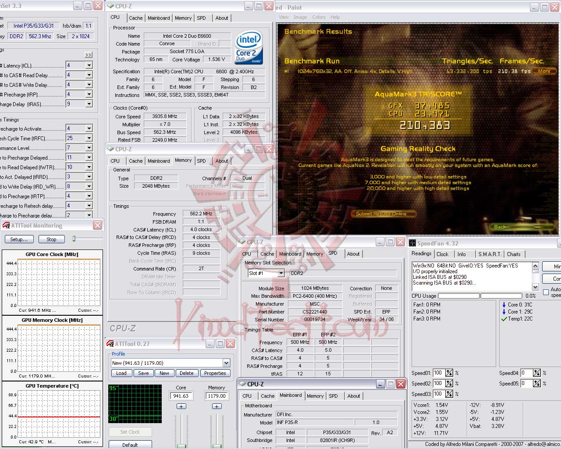Click the New button in ATITool

[164, 374]
